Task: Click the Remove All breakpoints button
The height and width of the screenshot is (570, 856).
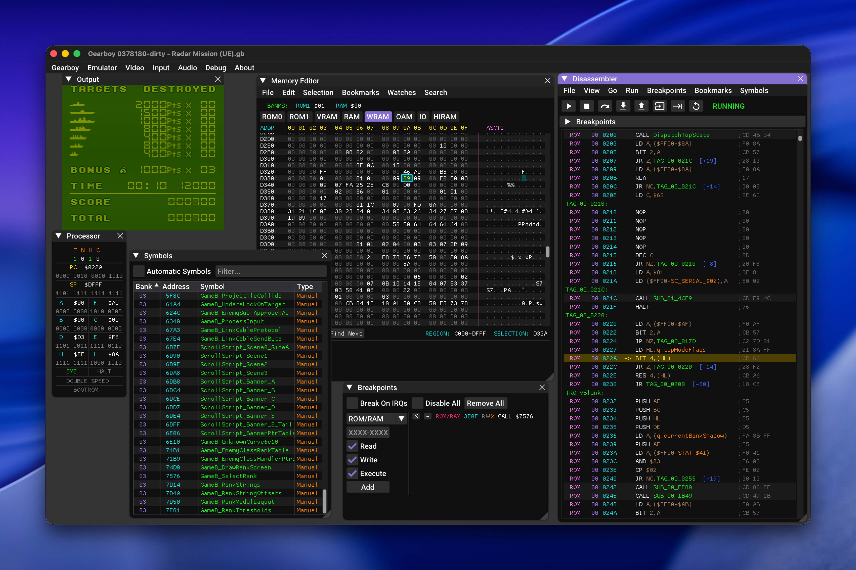Action: coord(485,403)
